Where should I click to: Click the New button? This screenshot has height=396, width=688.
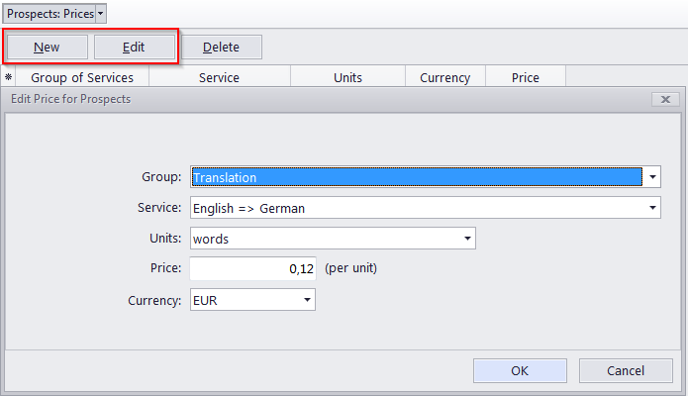[x=47, y=47]
